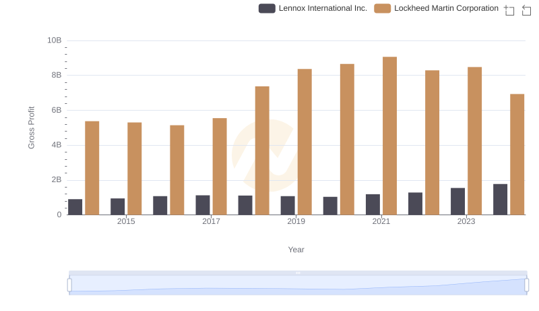Click the 2023 x-axis label
Viewport: 539px width, 311px height.
pyautogui.click(x=466, y=221)
